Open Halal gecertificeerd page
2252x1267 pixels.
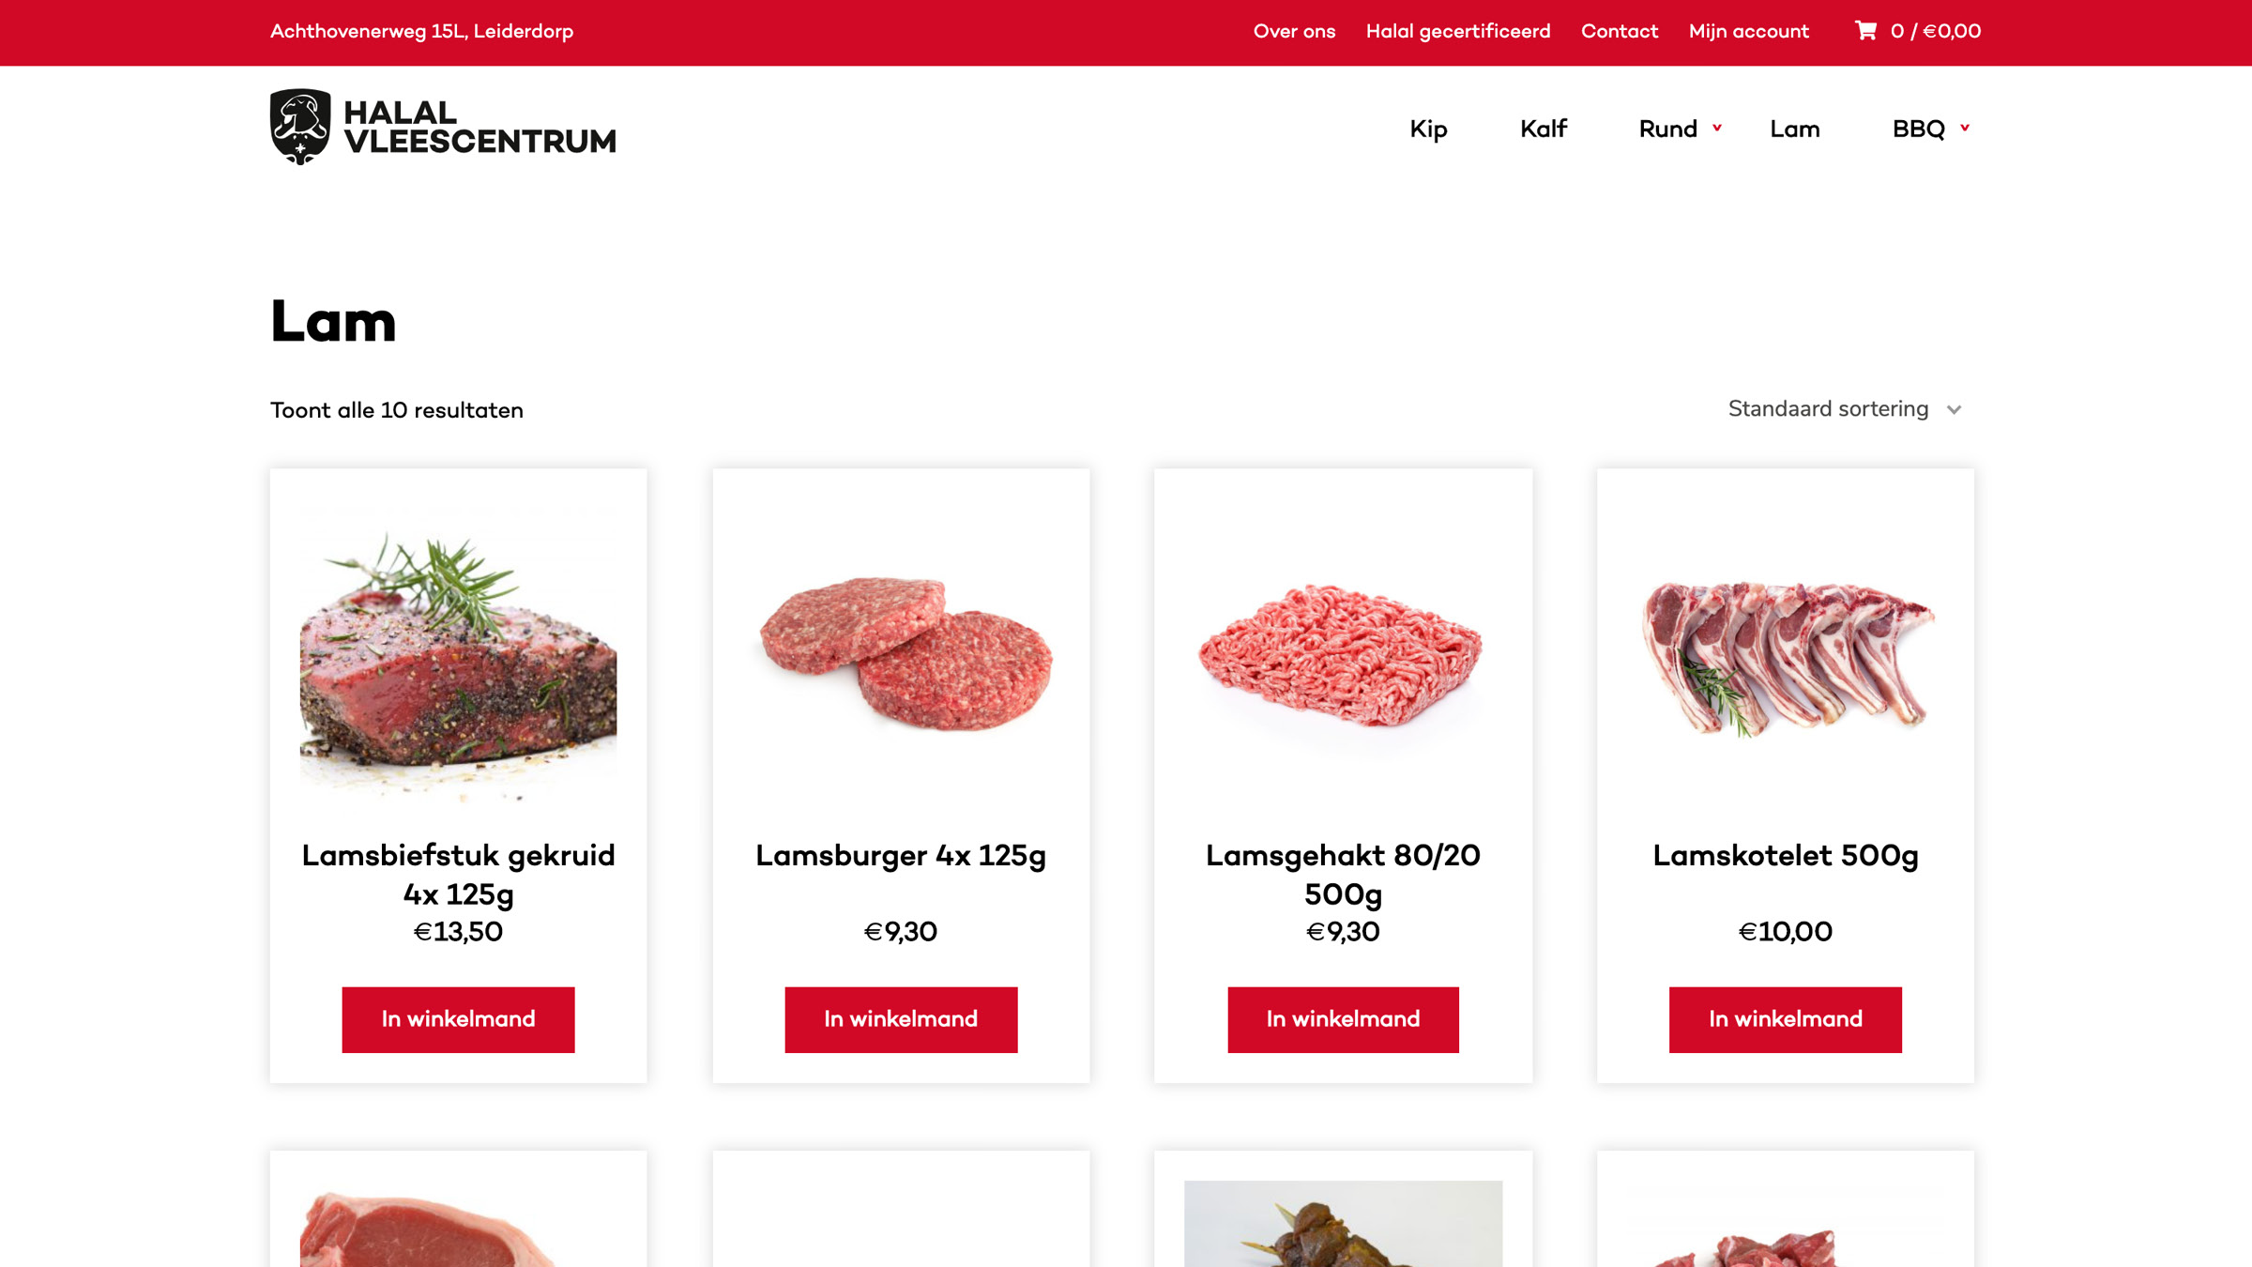(x=1458, y=31)
